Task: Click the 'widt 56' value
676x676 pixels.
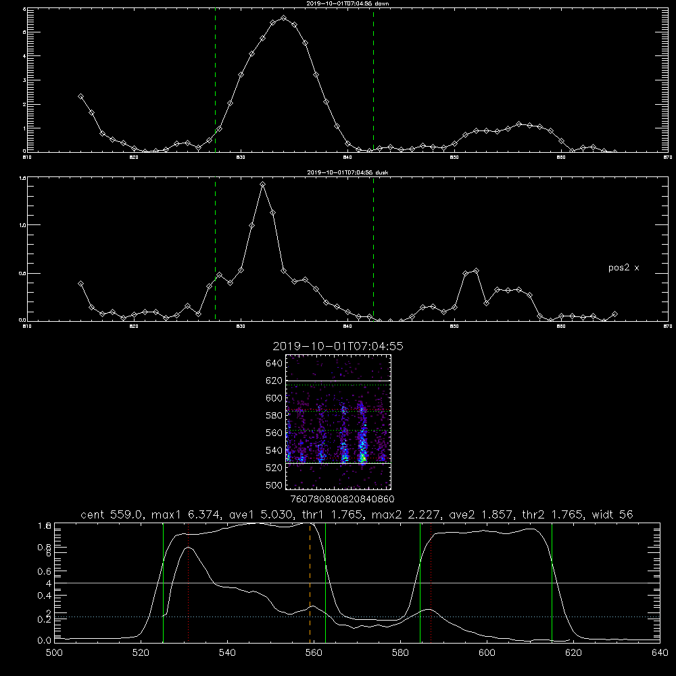Action: click(612, 514)
